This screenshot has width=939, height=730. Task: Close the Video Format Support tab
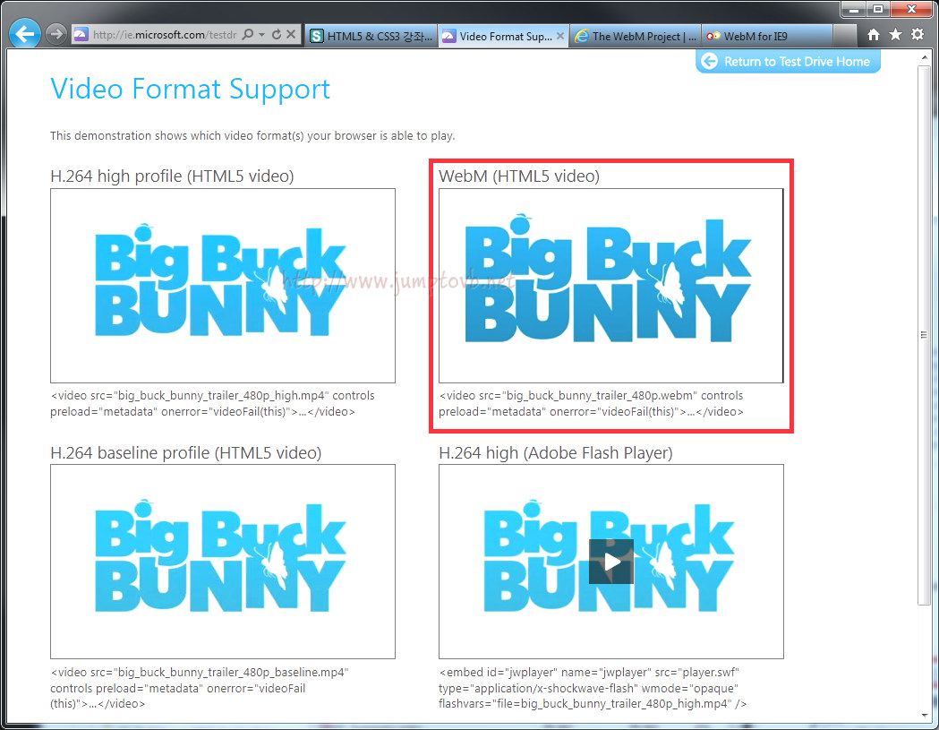click(560, 36)
